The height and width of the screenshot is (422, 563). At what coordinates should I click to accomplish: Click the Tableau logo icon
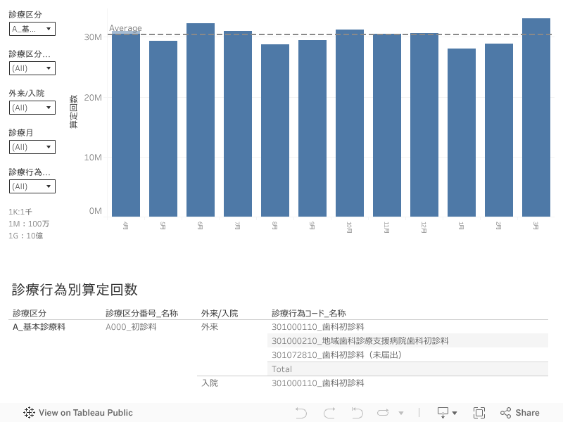pyautogui.click(x=29, y=413)
